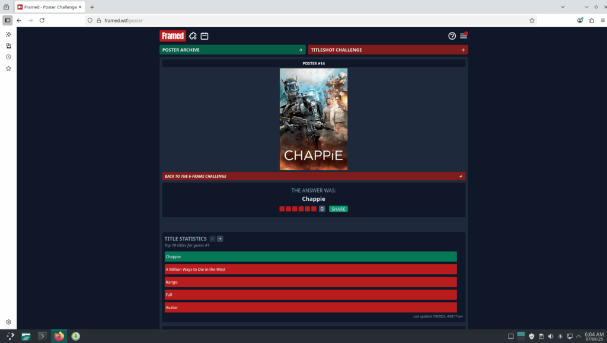
Task: Open the Poster Archive
Action: point(232,50)
